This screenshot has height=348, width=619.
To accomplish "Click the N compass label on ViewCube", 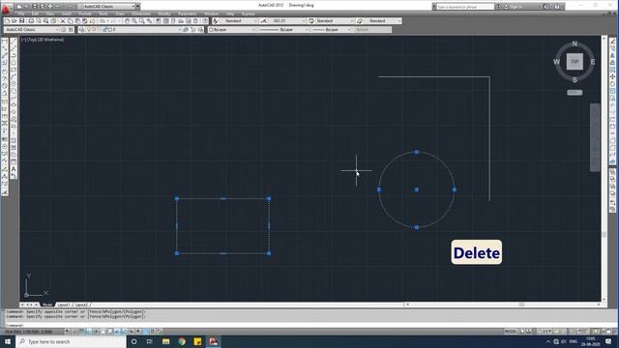I will 575,43.
